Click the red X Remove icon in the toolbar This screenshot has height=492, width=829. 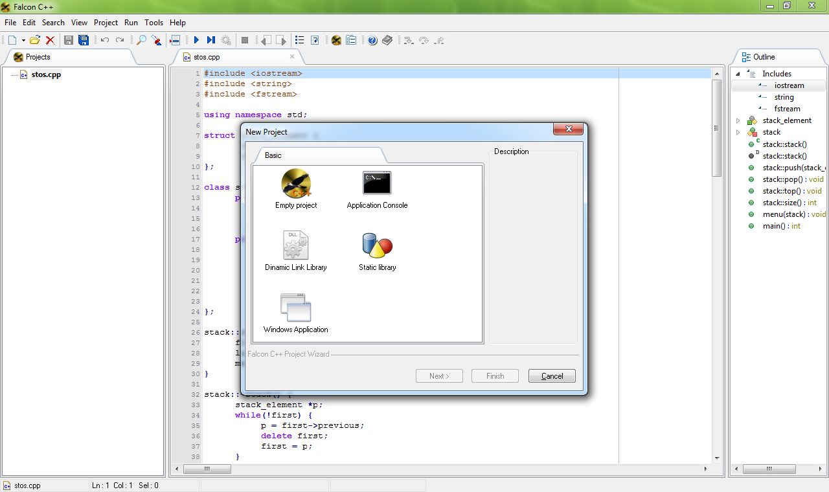pyautogui.click(x=50, y=40)
